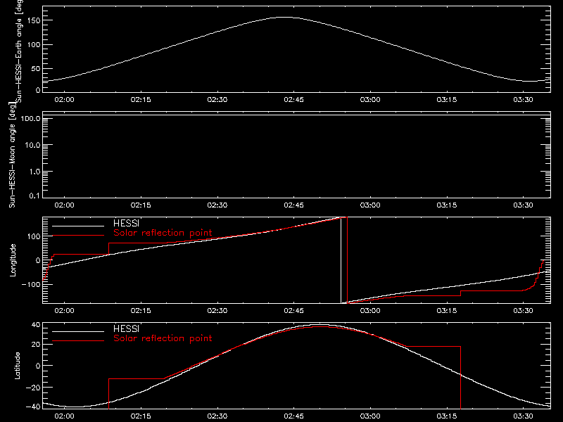Click red legend line in Latitude plot
Image resolution: width=563 pixels, height=422 pixels.
click(78, 341)
